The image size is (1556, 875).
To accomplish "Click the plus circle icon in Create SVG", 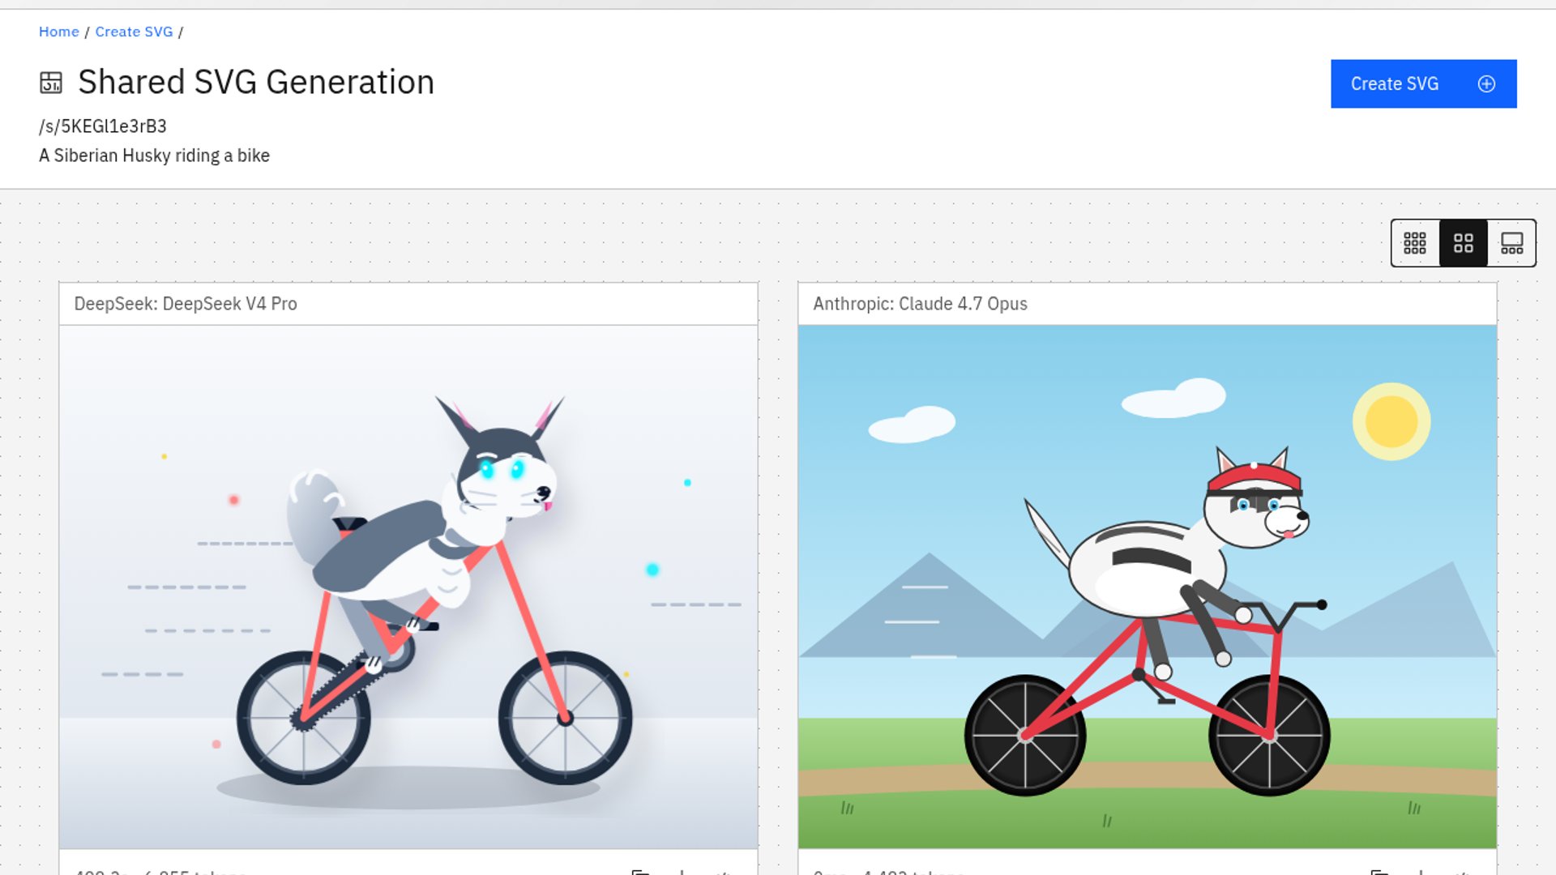I will [1486, 83].
